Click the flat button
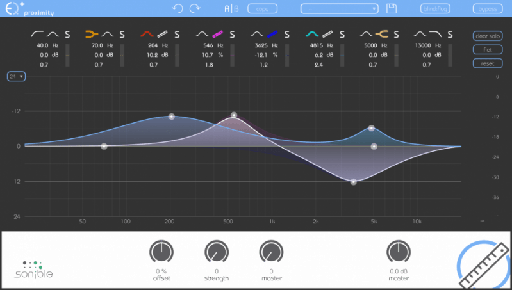 click(x=488, y=50)
